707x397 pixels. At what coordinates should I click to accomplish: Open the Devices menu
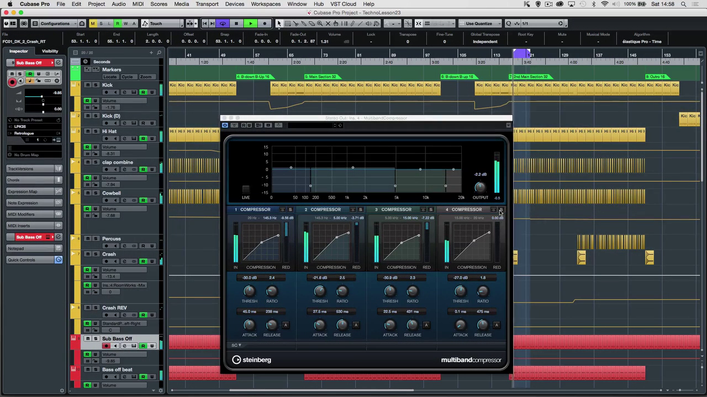[235, 4]
